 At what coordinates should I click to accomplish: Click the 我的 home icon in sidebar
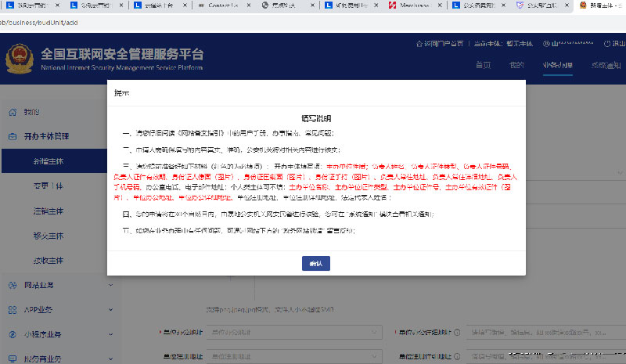(x=13, y=111)
